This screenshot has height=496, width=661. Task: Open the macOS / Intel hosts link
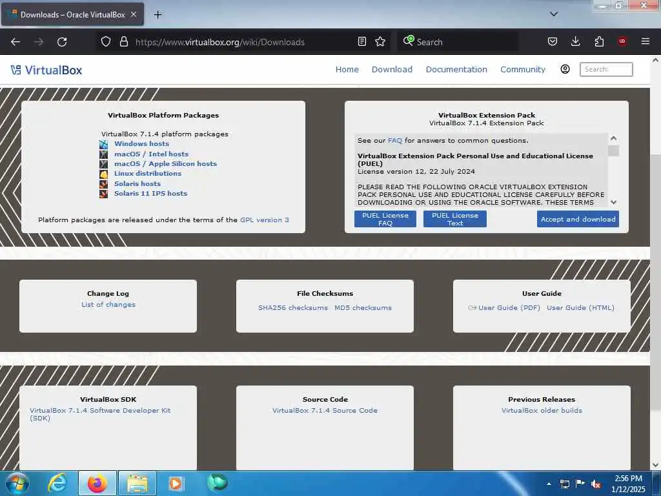[151, 154]
